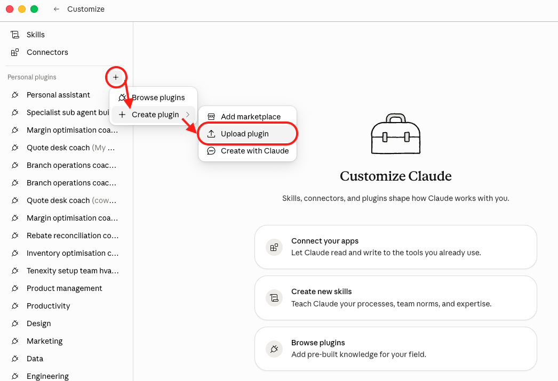
Task: Click plug icon beside Design
Action: coord(15,323)
